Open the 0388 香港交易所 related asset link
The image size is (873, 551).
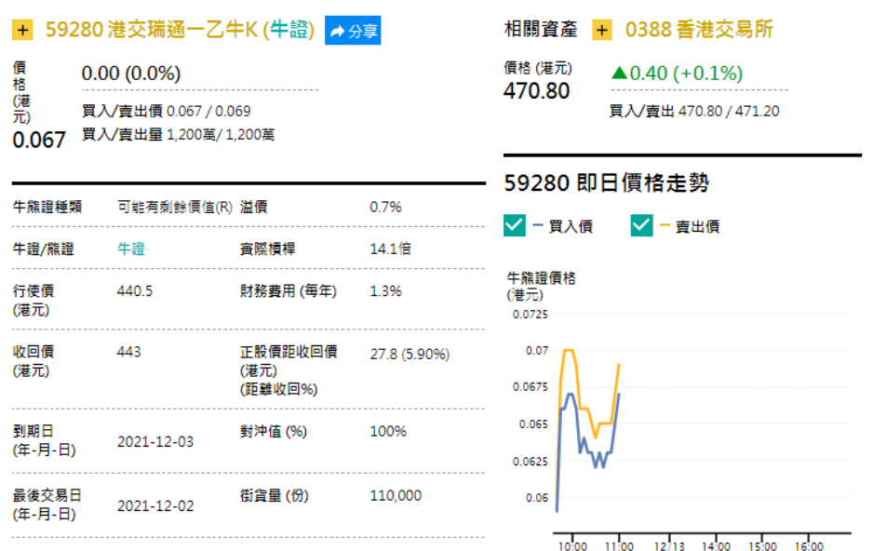pos(699,30)
